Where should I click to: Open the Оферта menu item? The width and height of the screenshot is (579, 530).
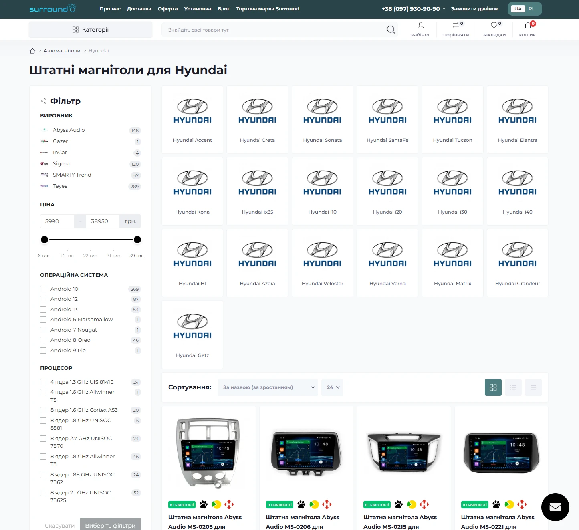167,9
